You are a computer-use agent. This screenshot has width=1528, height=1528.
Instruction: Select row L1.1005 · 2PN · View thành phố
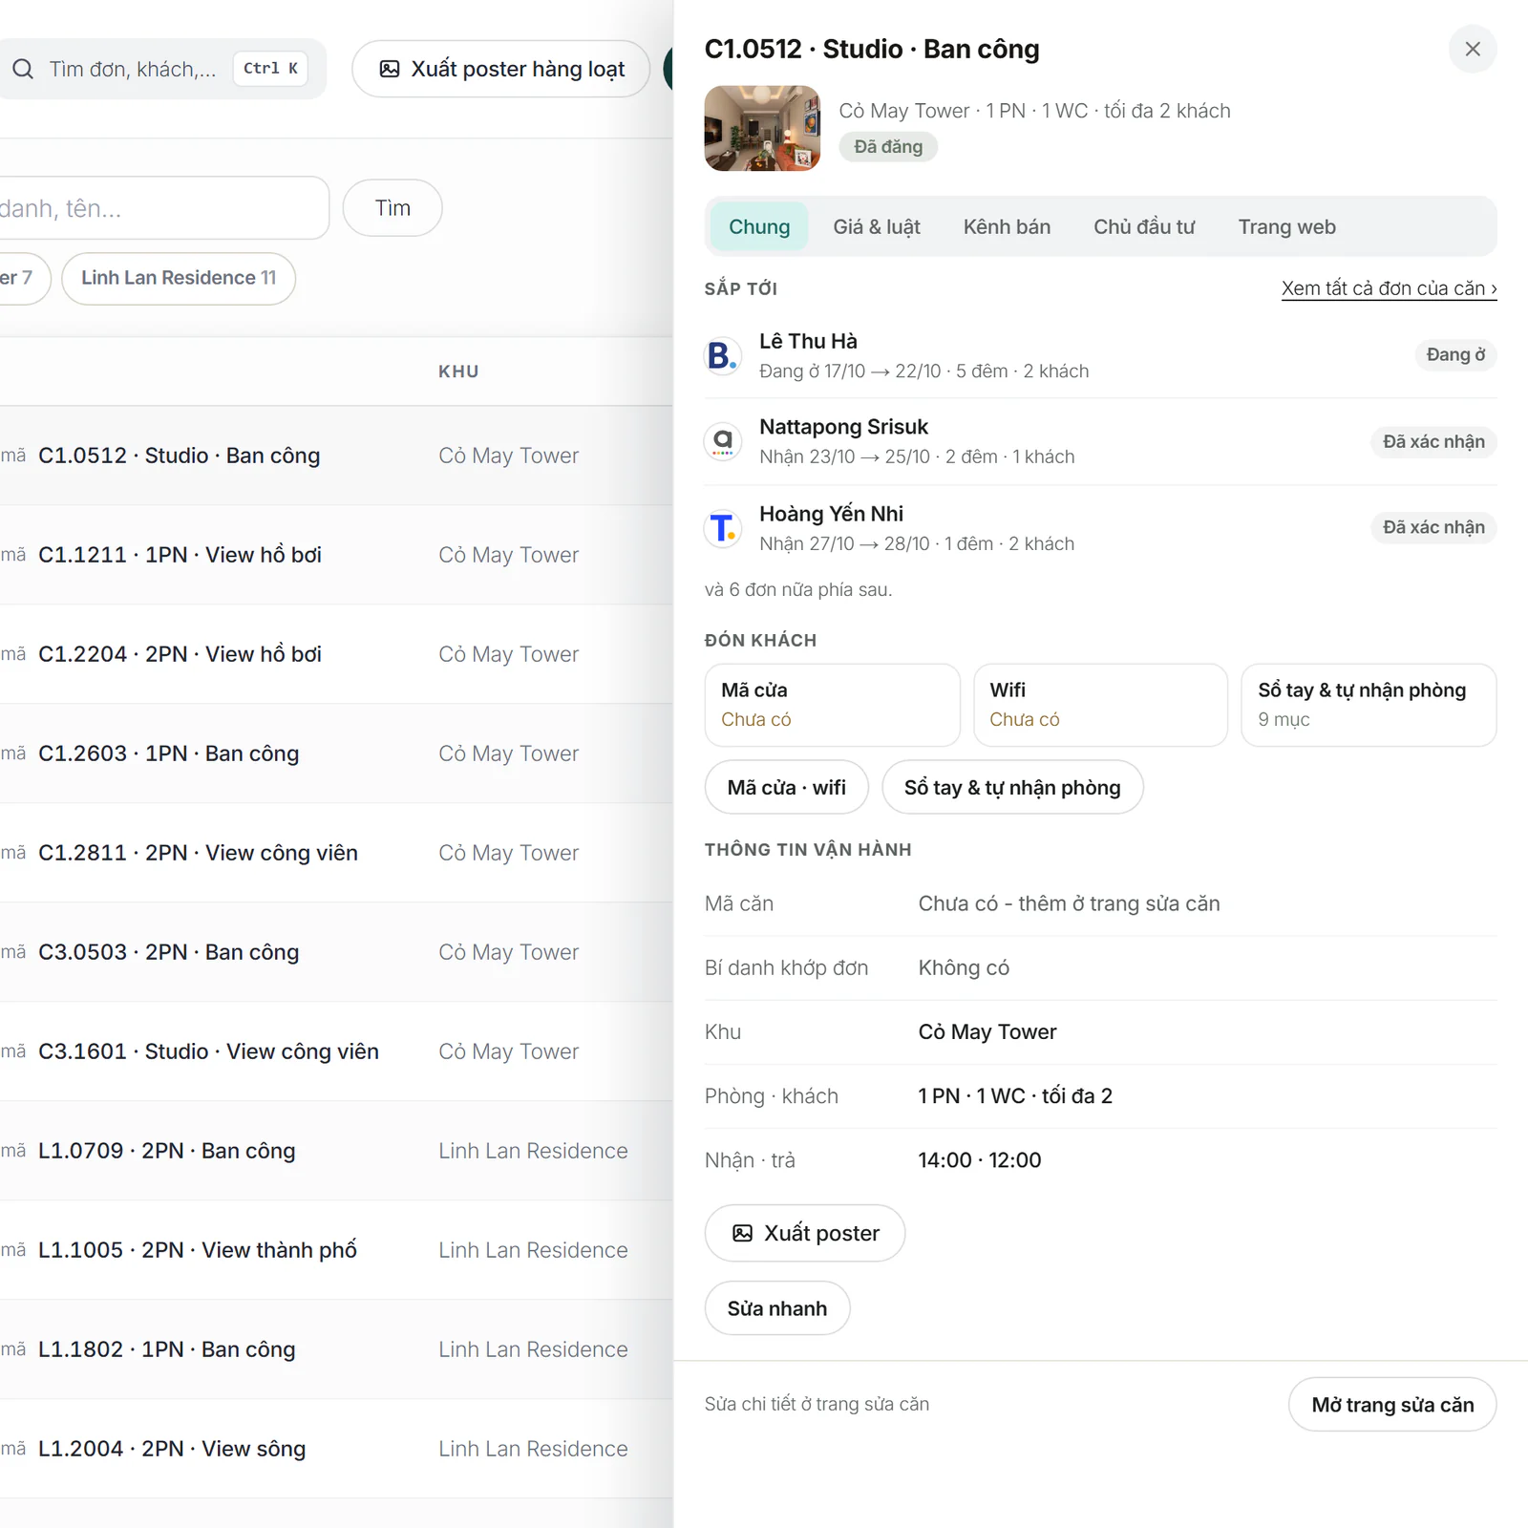click(336, 1250)
